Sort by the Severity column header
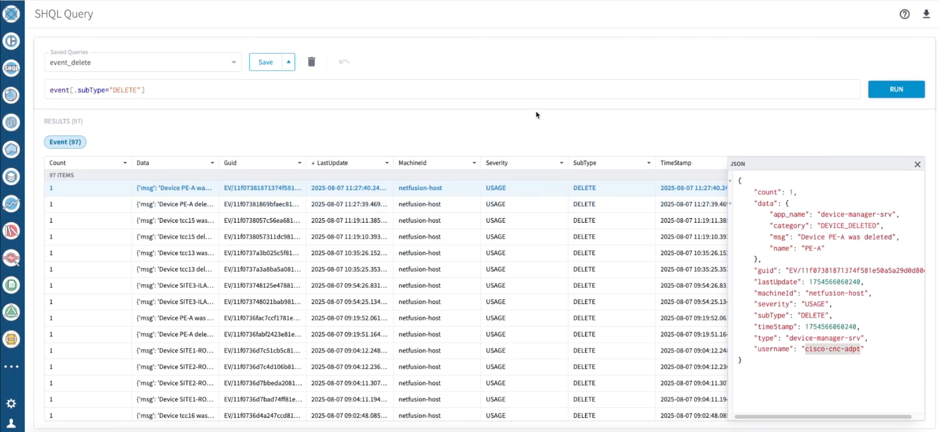Image resolution: width=939 pixels, height=432 pixels. pos(496,163)
